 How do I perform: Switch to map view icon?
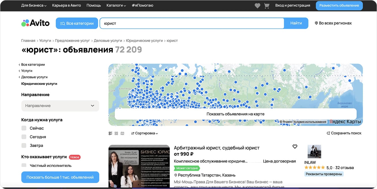click(x=122, y=133)
